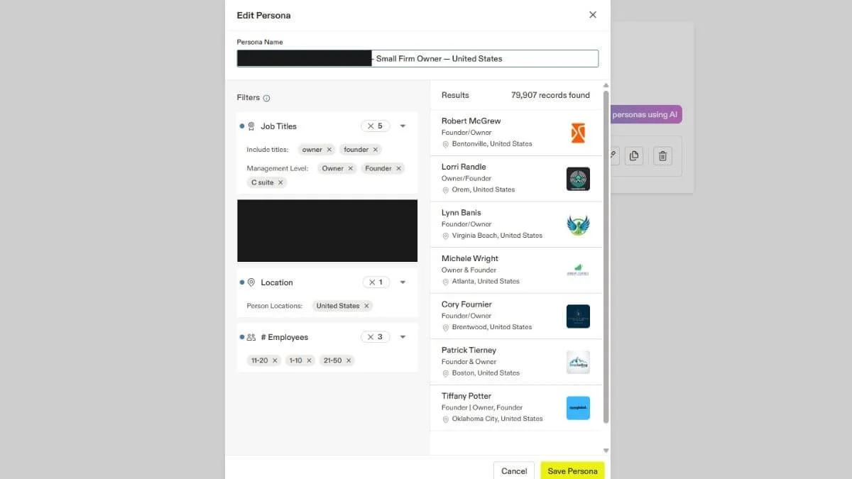
Task: Click the Oklahoma City location pin icon
Action: pos(446,419)
